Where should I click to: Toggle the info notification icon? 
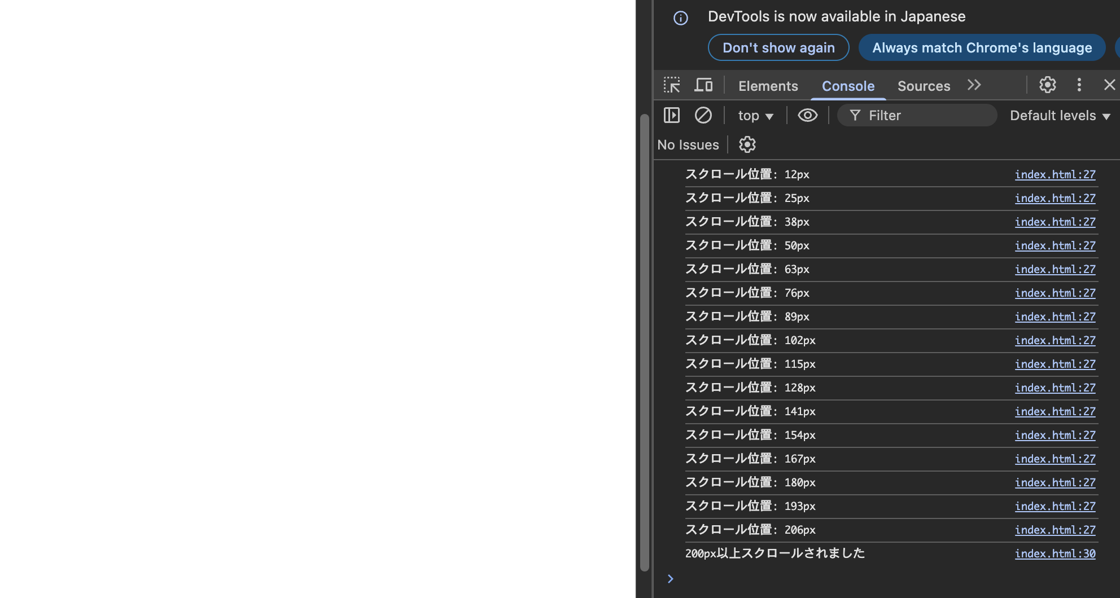(x=681, y=18)
